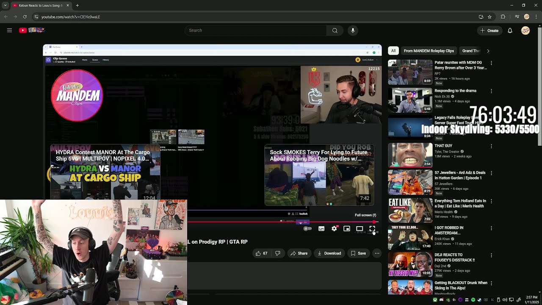
Task: Open Spotify icon in system tray
Action: [473, 300]
